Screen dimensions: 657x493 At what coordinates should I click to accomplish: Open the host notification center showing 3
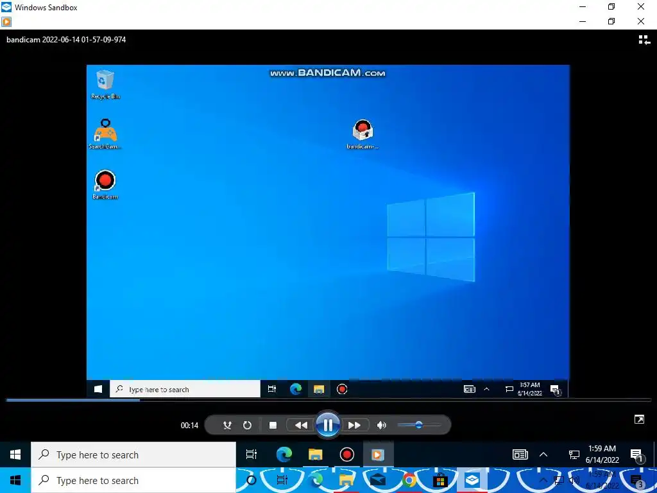click(636, 482)
